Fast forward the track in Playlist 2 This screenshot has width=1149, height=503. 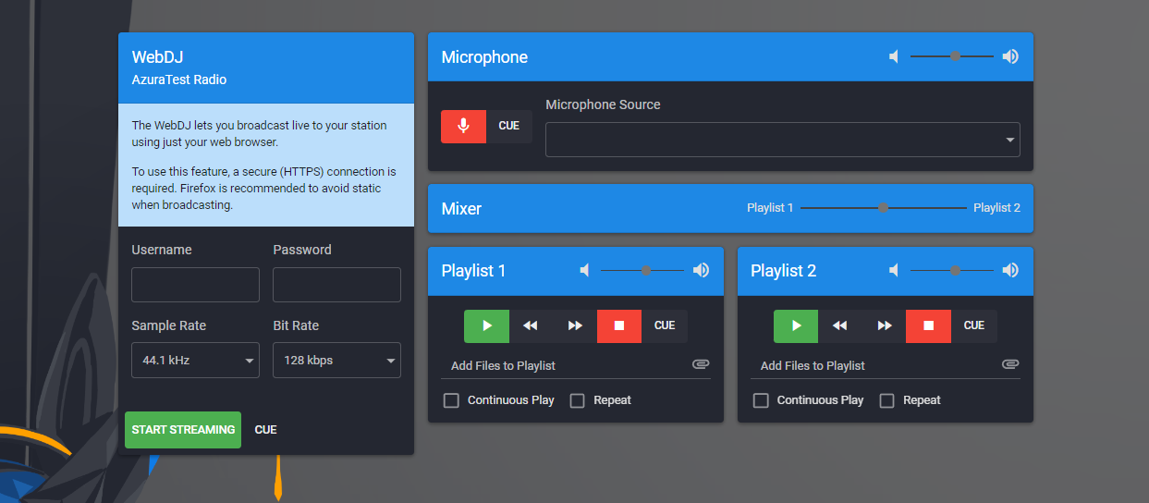(x=885, y=325)
